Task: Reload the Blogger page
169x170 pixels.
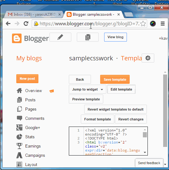Action: tap(26, 23)
